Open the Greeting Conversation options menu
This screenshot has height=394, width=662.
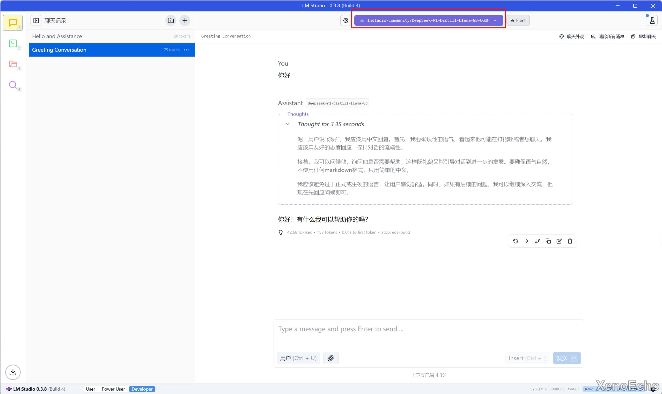tap(186, 50)
